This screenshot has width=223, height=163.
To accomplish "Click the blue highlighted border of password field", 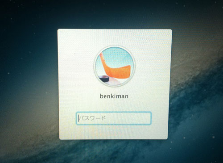I will (114, 112).
